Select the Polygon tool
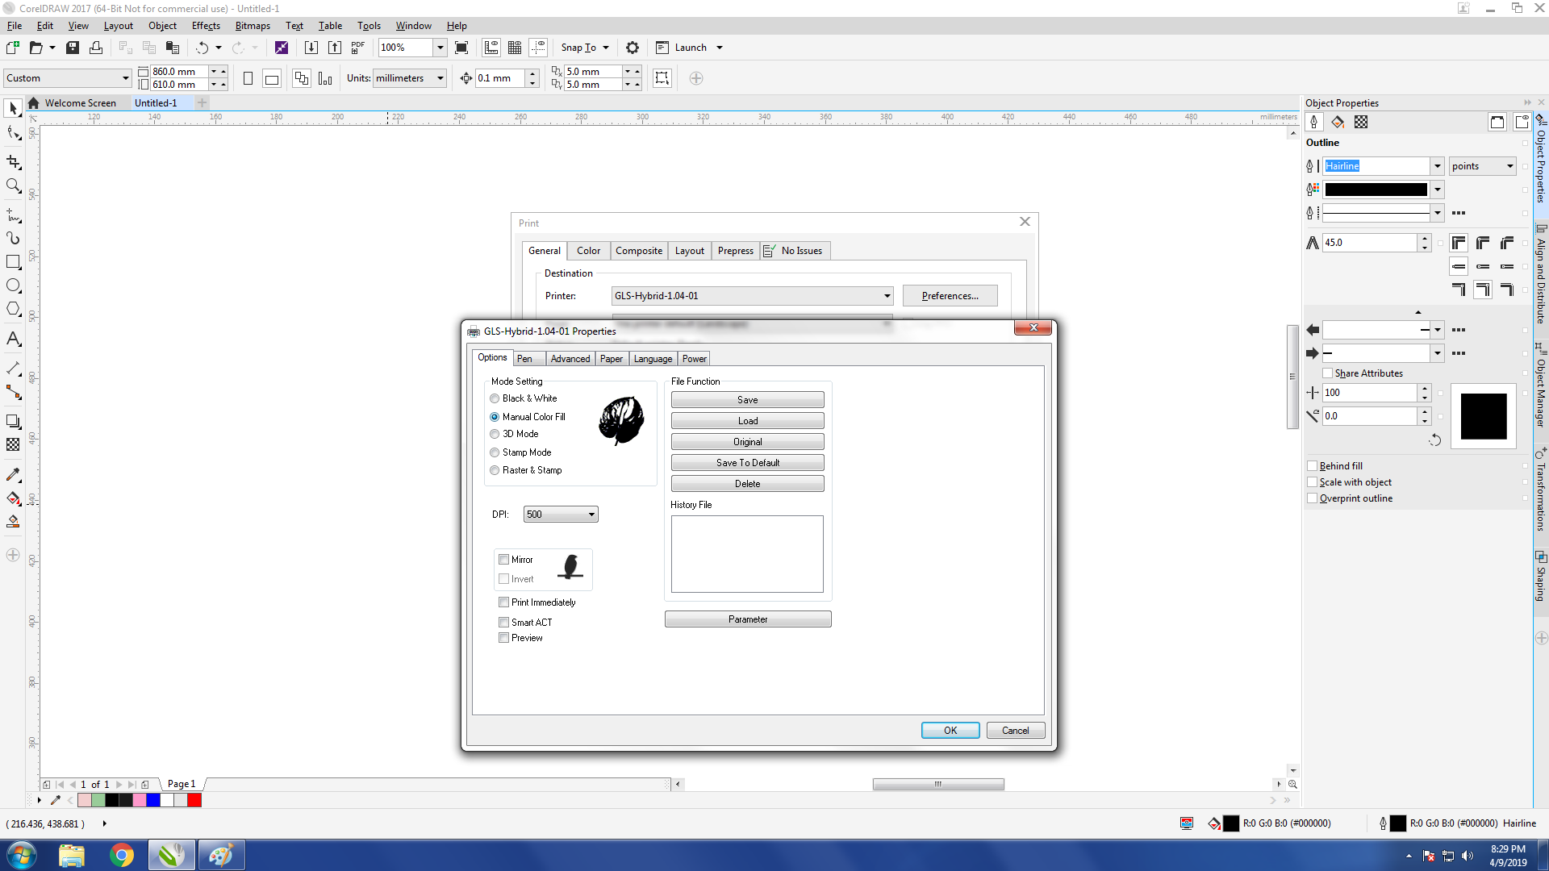The height and width of the screenshot is (871, 1549). (x=13, y=309)
